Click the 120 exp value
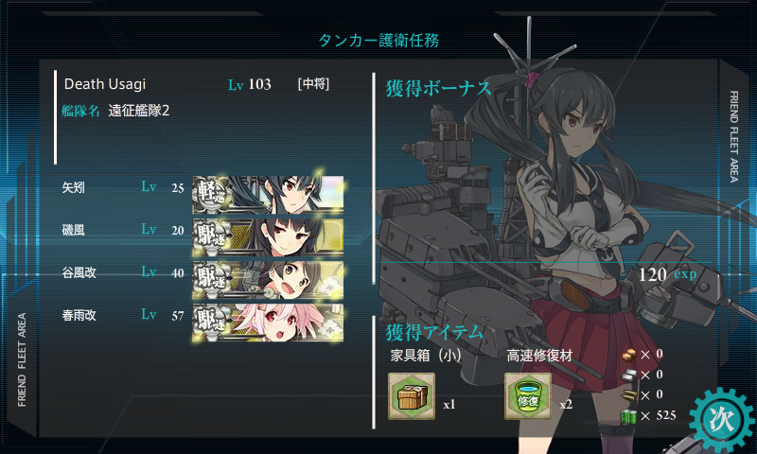 tap(668, 274)
